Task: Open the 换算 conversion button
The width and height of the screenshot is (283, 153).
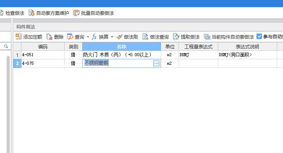Action: pos(103,37)
